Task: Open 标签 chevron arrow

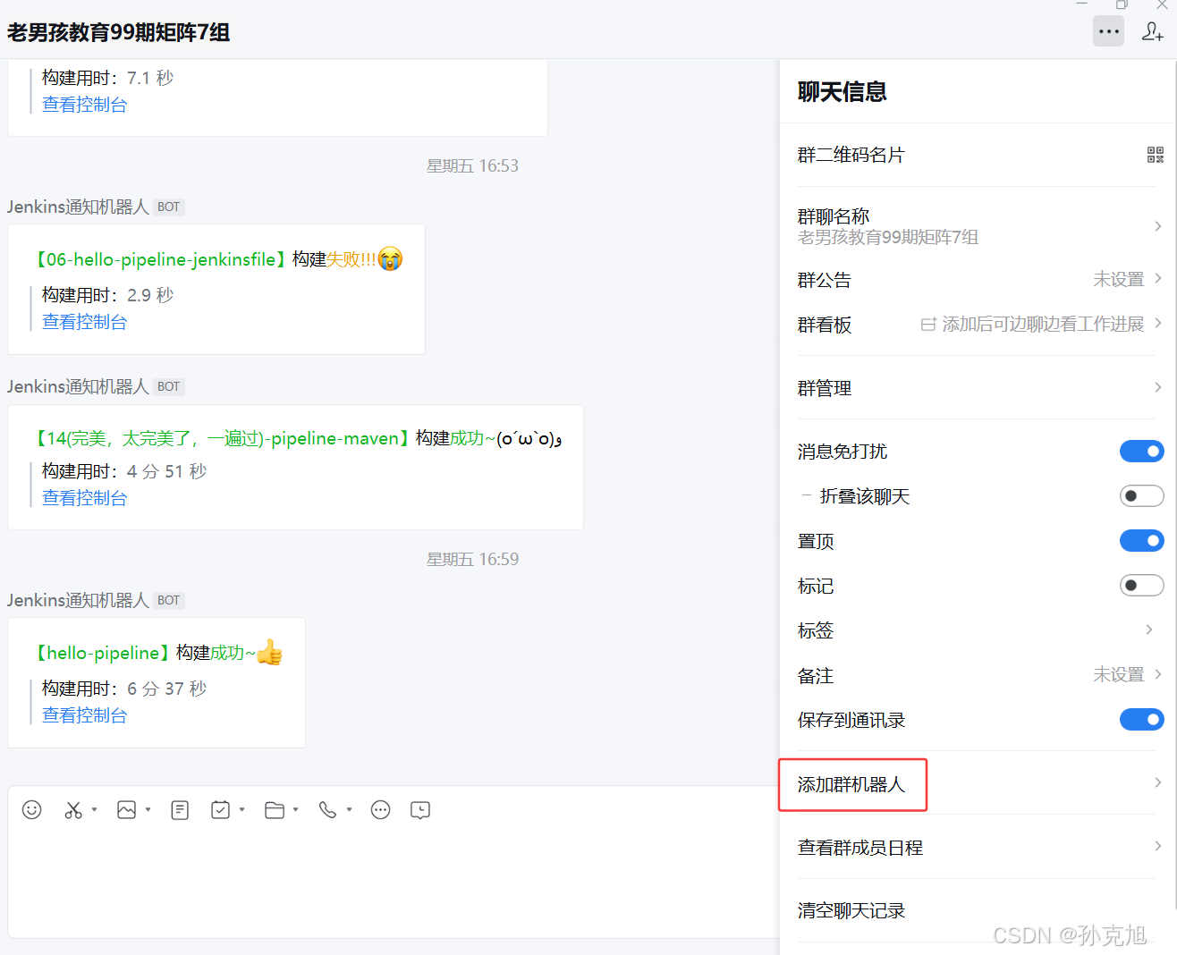Action: [1149, 630]
